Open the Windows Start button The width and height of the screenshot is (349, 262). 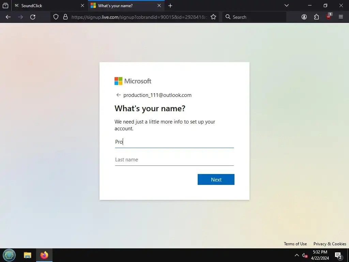pos(9,255)
